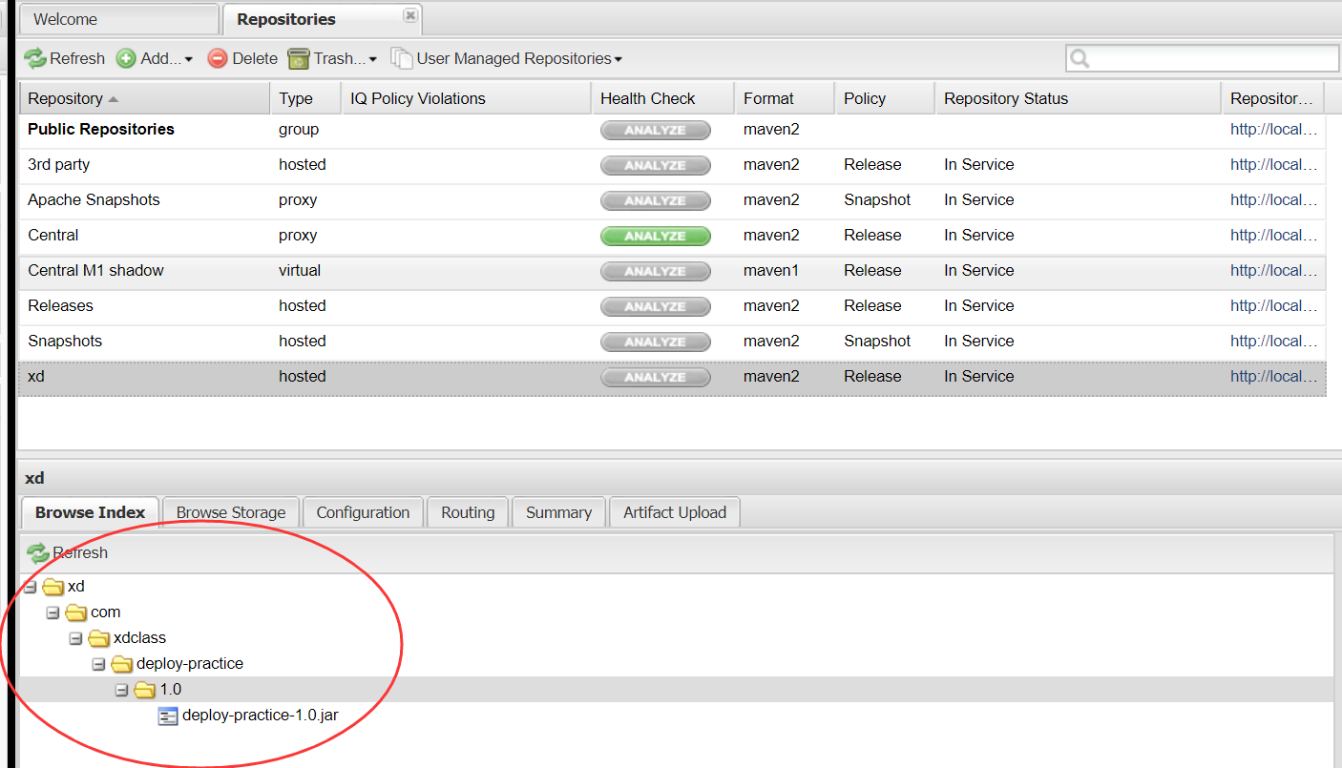Click Analyze button for 3rd party
The image size is (1342, 768).
point(656,165)
